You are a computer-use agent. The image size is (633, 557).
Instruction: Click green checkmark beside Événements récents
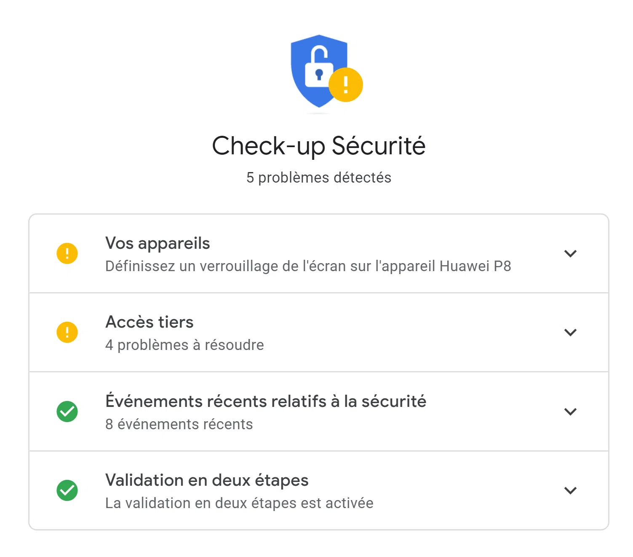67,412
